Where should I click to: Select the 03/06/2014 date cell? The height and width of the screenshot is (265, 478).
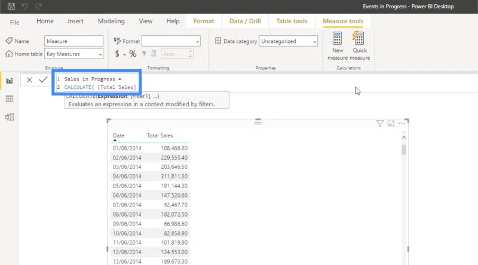(x=127, y=167)
